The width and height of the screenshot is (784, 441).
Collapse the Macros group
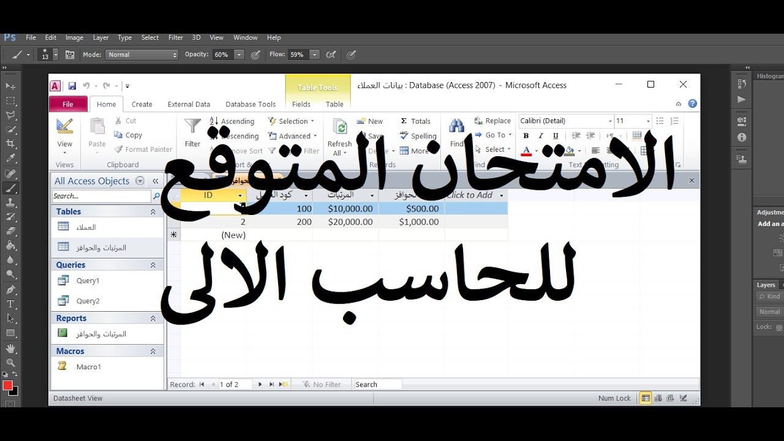[x=153, y=351]
